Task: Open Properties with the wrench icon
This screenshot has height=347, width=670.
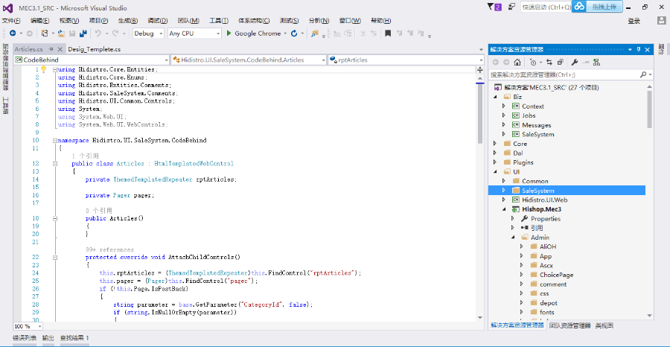Action: click(x=575, y=63)
